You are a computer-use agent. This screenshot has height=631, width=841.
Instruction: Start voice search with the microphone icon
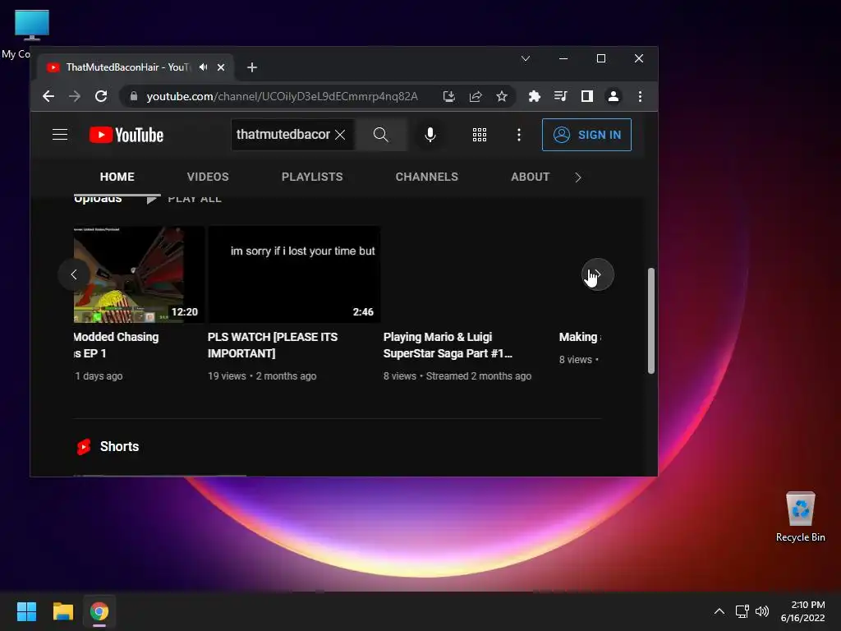[430, 134]
